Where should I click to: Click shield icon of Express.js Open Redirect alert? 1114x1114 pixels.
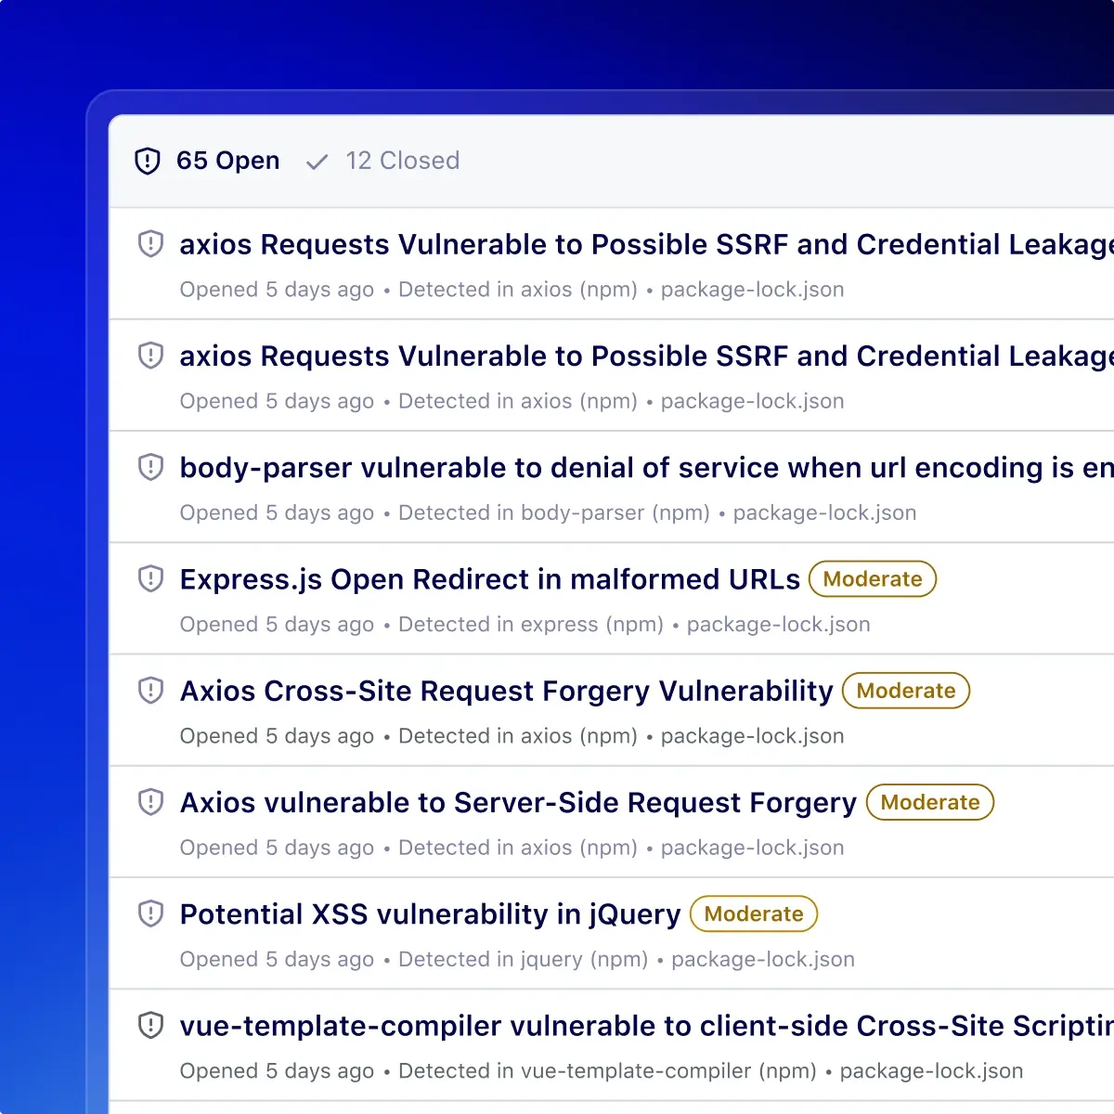coord(150,578)
